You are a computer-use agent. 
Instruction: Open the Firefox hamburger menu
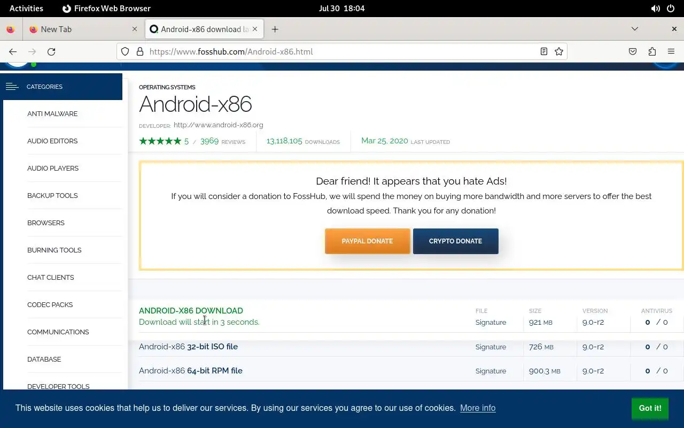[x=671, y=52]
